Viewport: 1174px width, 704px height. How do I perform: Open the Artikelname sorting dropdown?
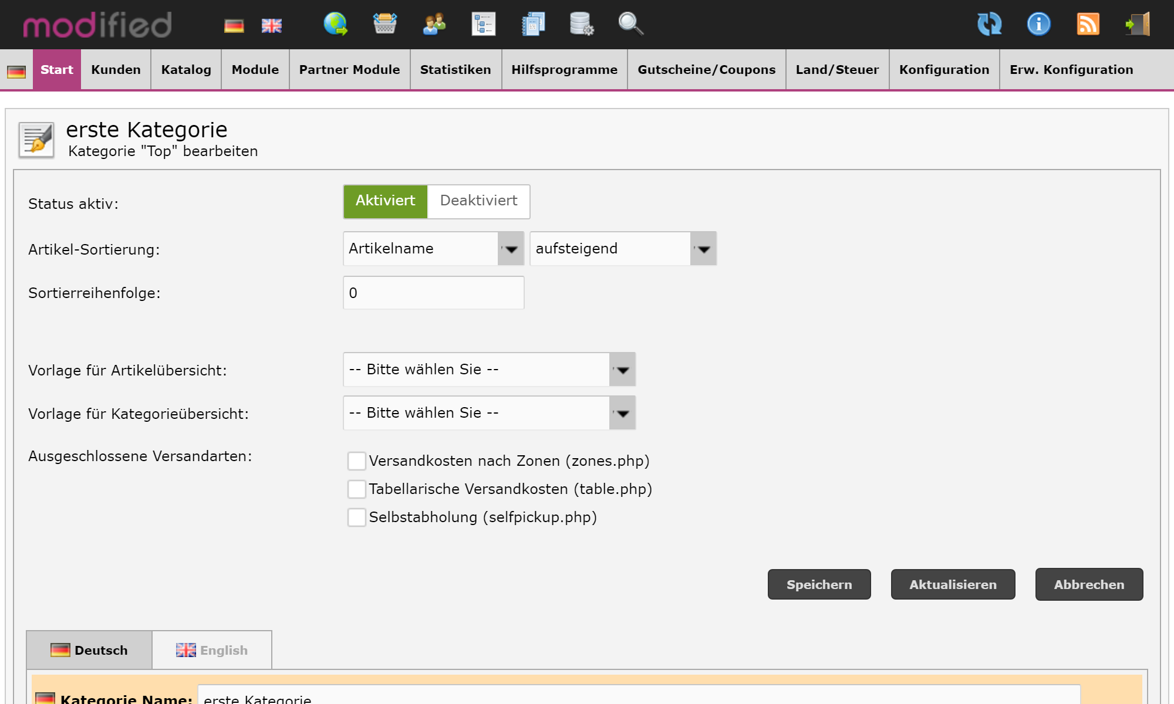(433, 249)
